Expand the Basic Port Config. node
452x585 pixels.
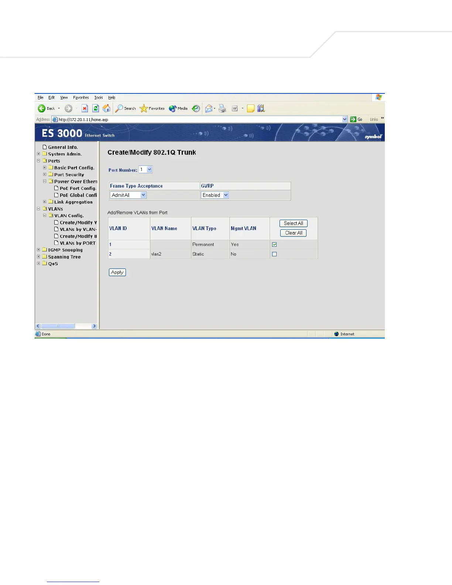coord(45,167)
